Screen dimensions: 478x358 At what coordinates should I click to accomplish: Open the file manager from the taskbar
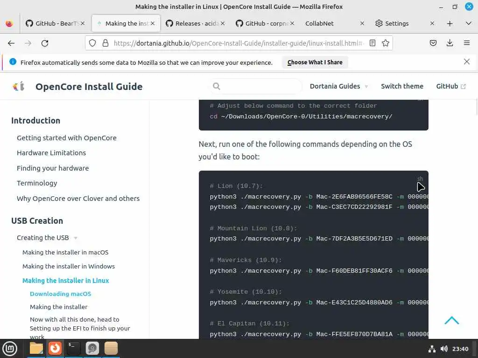click(36, 348)
